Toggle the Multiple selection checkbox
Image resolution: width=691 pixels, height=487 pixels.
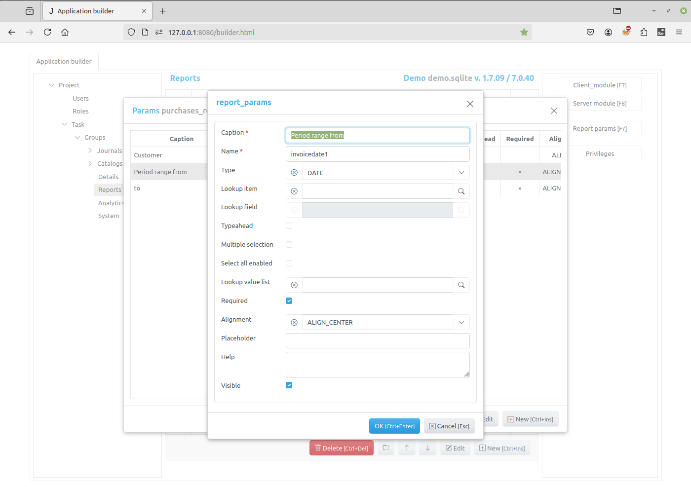point(289,245)
